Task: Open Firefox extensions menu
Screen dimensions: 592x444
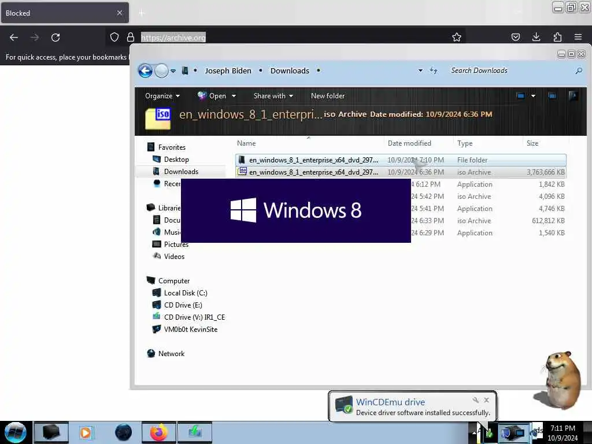Action: pos(557,37)
